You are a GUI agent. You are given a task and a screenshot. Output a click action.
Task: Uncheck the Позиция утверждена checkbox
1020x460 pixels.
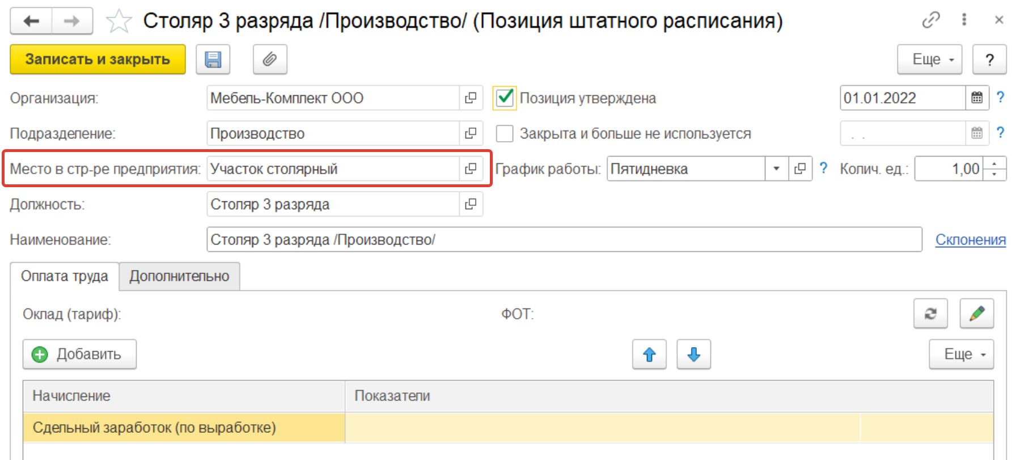tap(504, 98)
